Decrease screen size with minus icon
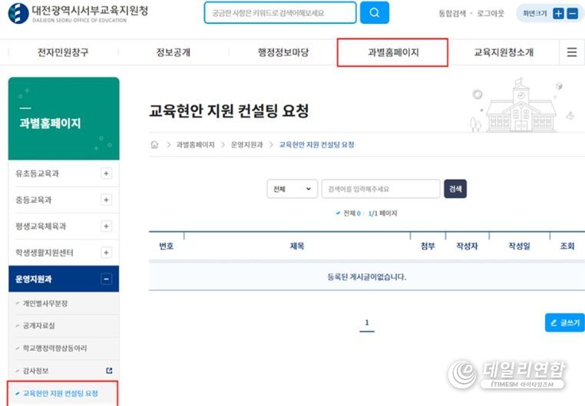 572,14
